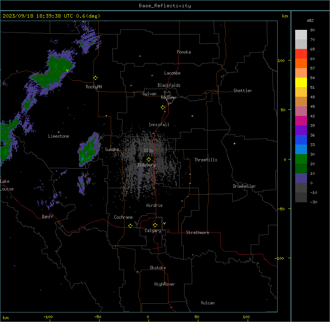Select the red 65 dBZ legend color
330x322 pixels.
pyautogui.click(x=301, y=54)
